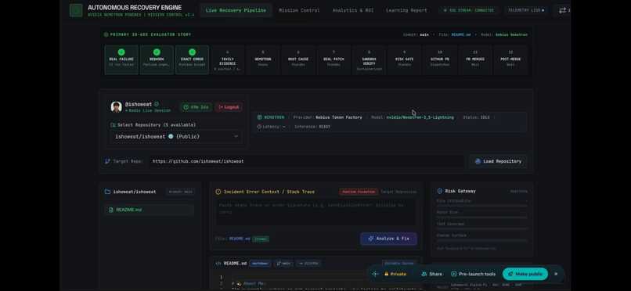
Task: Click the Target Repo branch icon
Action: 107,161
